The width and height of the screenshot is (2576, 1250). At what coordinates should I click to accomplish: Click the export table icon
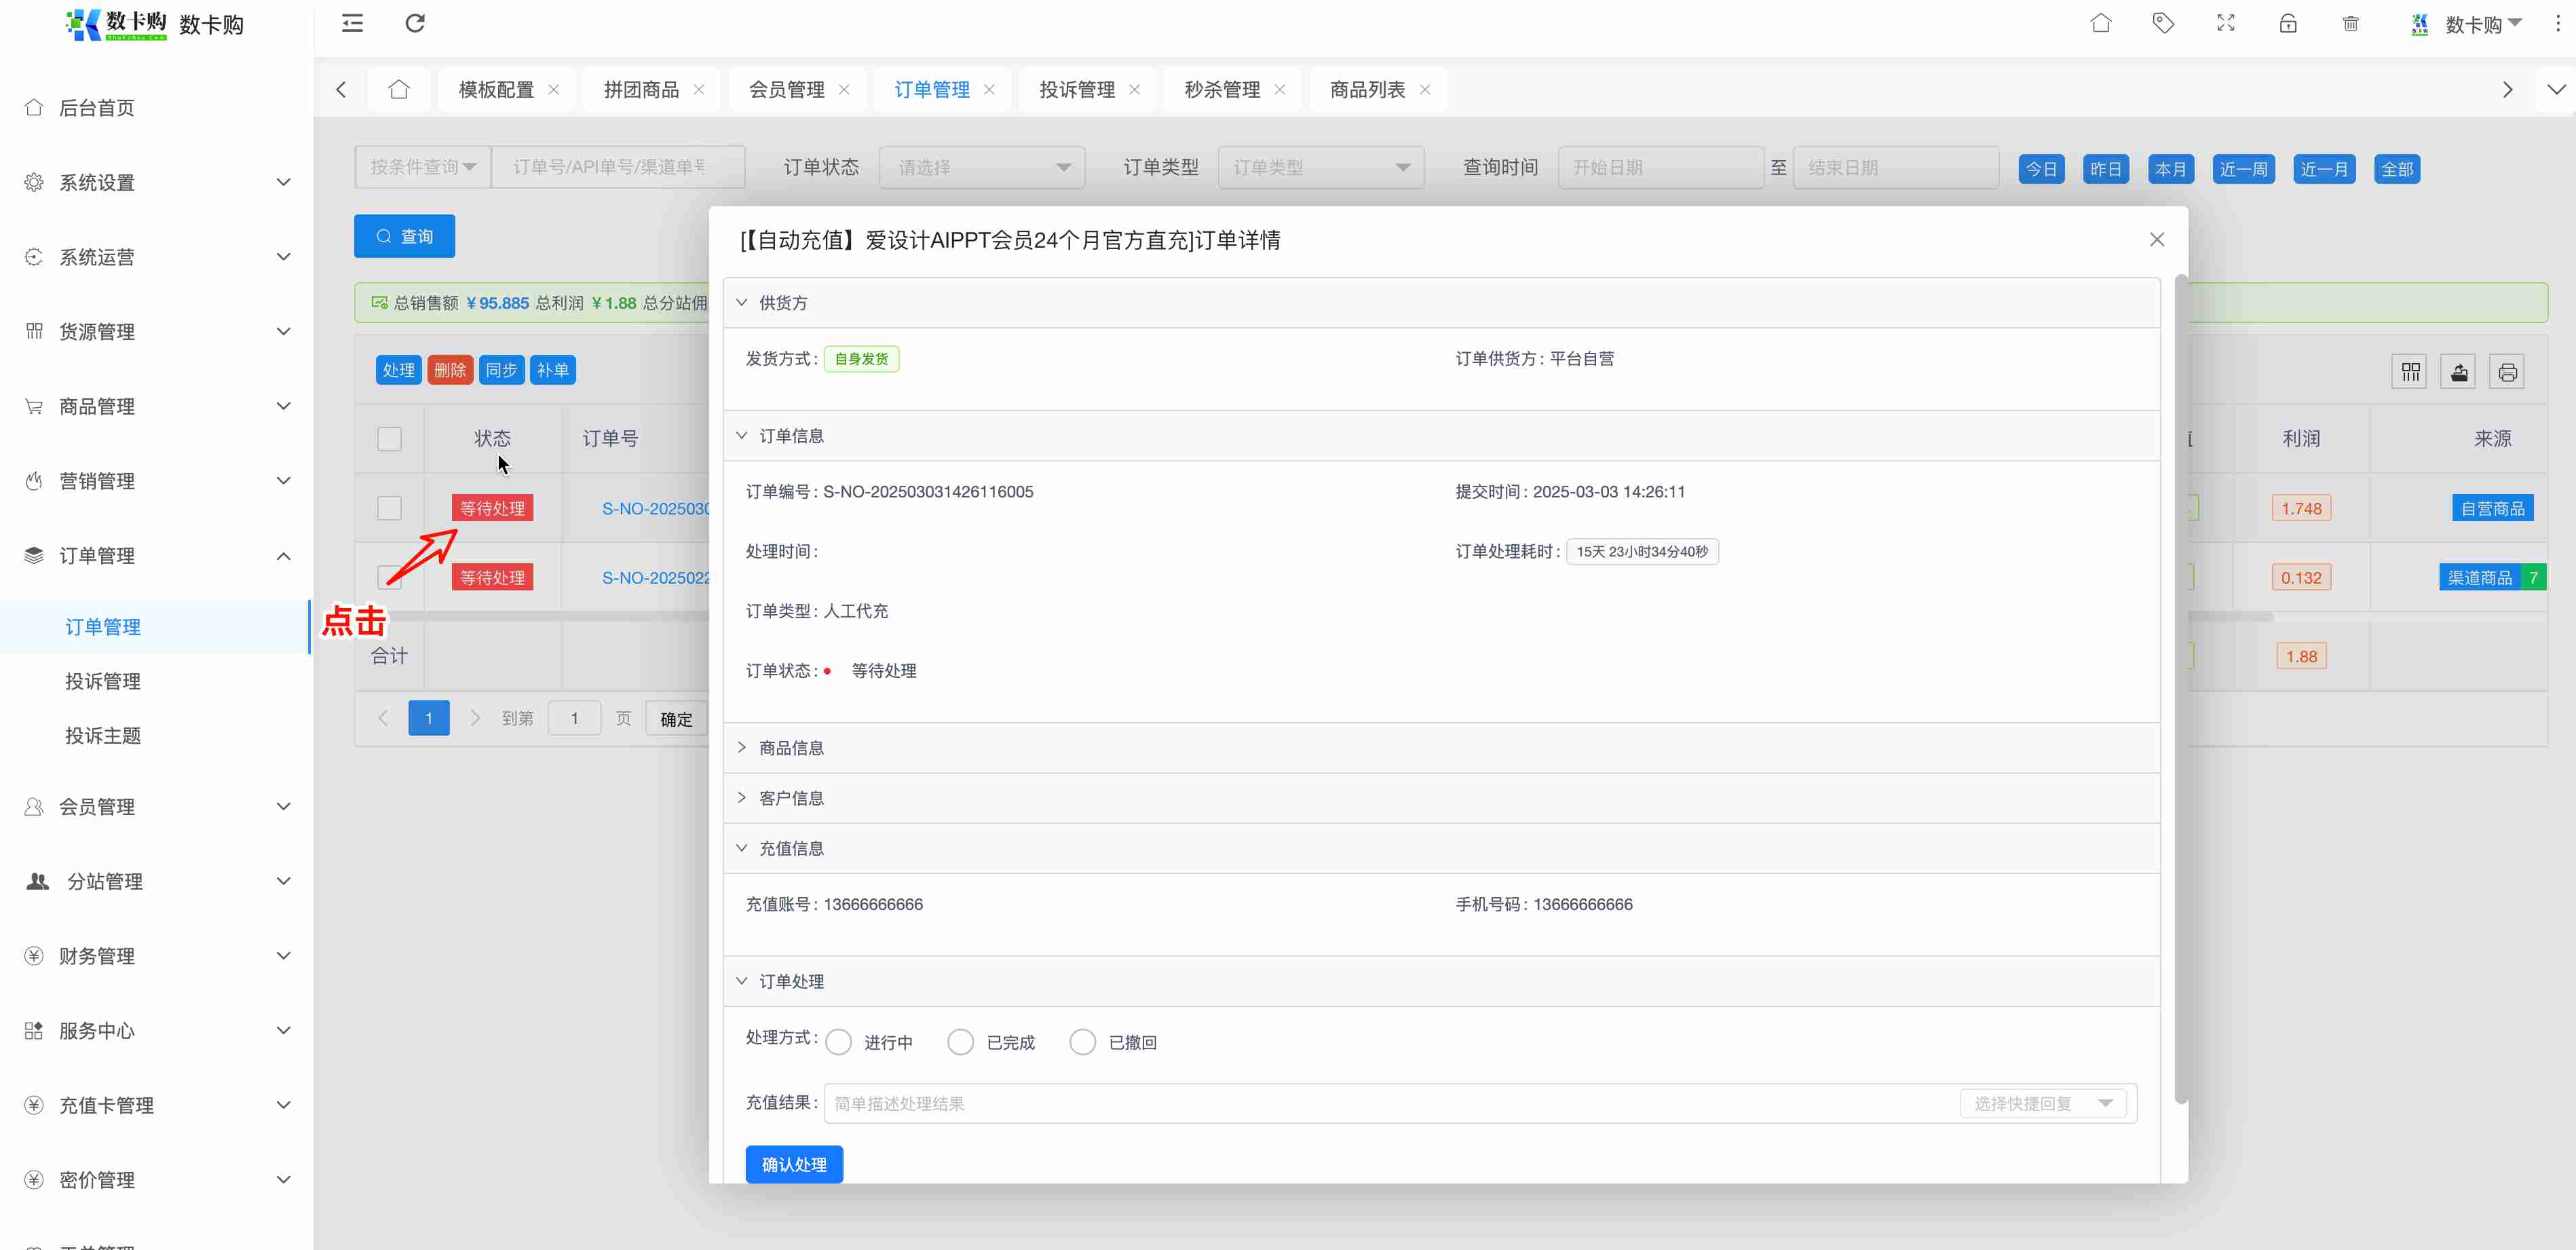(2459, 372)
